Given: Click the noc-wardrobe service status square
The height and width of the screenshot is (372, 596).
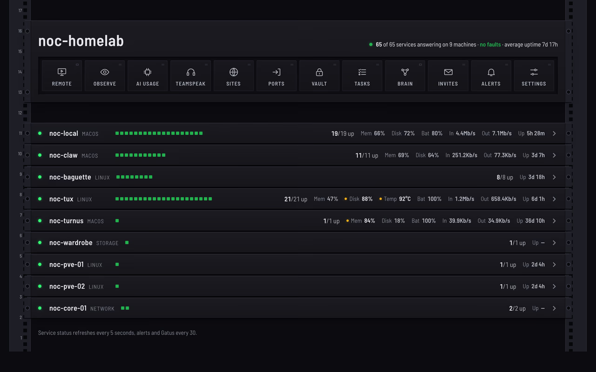Looking at the screenshot, I should click(127, 243).
